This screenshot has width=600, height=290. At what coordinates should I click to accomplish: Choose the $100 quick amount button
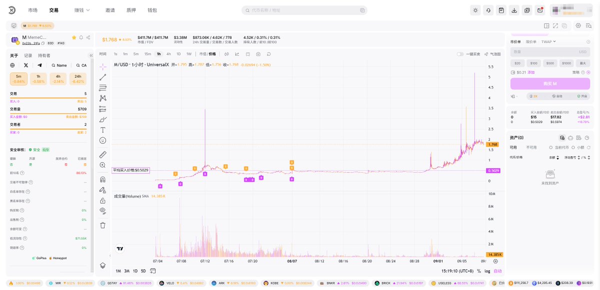[534, 63]
